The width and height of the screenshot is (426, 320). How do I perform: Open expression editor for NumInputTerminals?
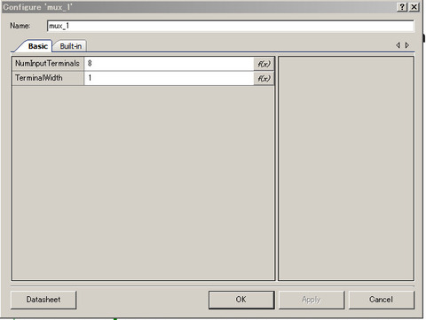click(264, 64)
